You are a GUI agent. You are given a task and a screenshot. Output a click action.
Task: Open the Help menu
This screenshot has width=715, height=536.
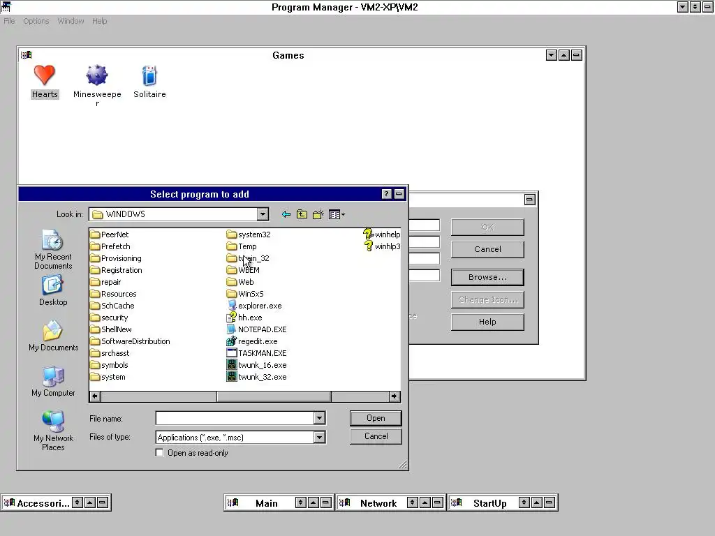point(99,21)
